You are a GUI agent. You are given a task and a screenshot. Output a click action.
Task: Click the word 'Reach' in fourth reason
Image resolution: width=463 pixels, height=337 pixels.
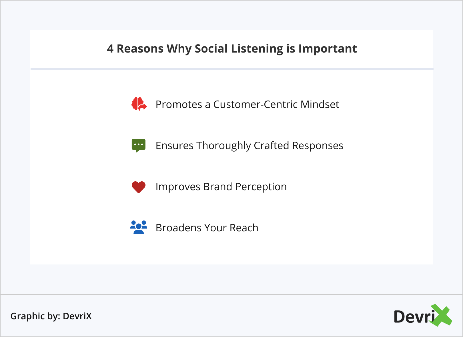(x=244, y=228)
